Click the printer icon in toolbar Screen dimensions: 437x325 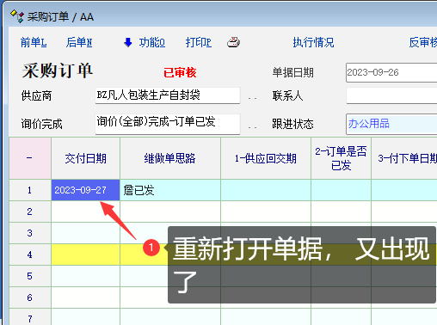(x=233, y=42)
